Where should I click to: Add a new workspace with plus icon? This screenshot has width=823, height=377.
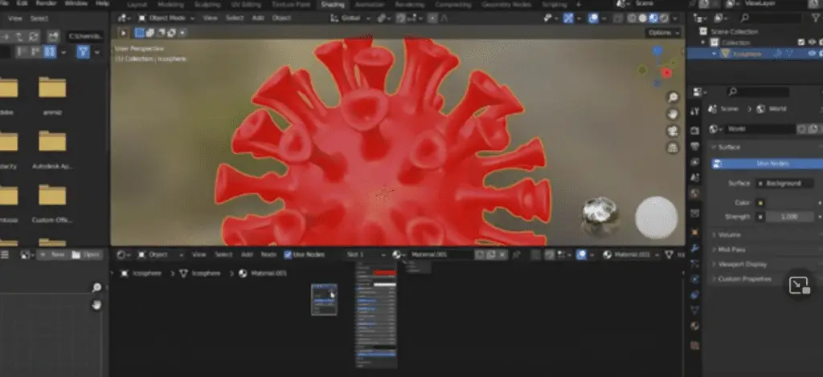click(579, 4)
